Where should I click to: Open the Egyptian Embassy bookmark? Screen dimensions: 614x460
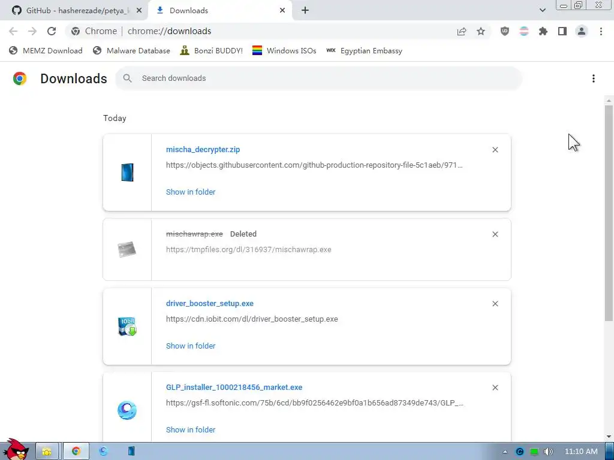pyautogui.click(x=364, y=51)
